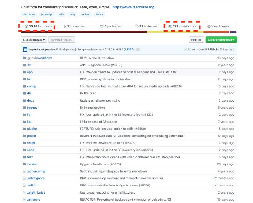Click folder icon beside images
Image resolution: width=253 pixels, height=203 pixels.
(x=24, y=108)
